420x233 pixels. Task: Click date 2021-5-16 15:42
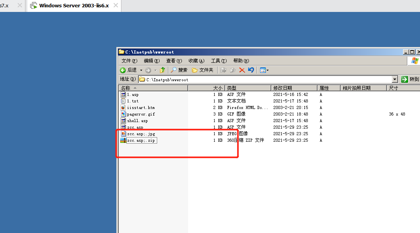click(x=291, y=94)
